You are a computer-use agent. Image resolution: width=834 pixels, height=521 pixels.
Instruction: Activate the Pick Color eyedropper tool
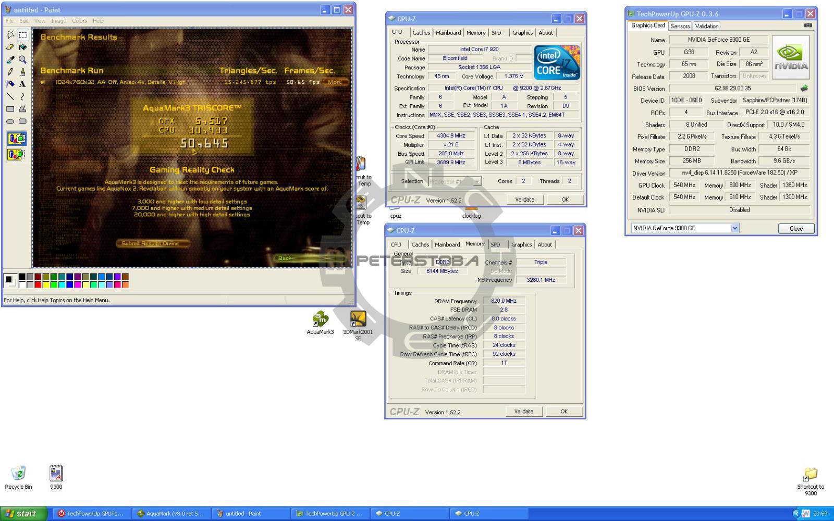pyautogui.click(x=10, y=60)
